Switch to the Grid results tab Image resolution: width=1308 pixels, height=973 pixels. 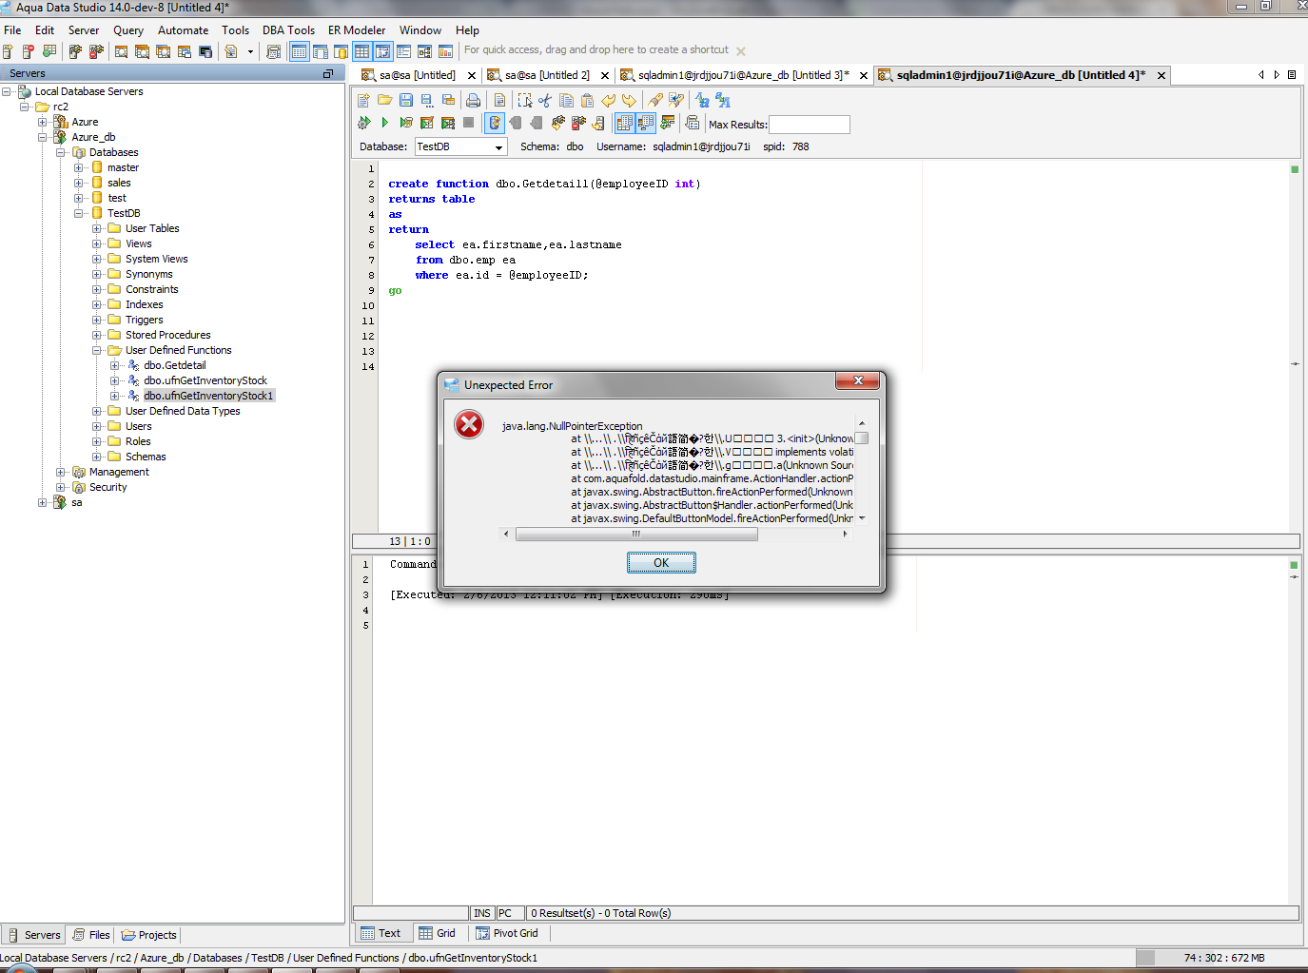(438, 933)
